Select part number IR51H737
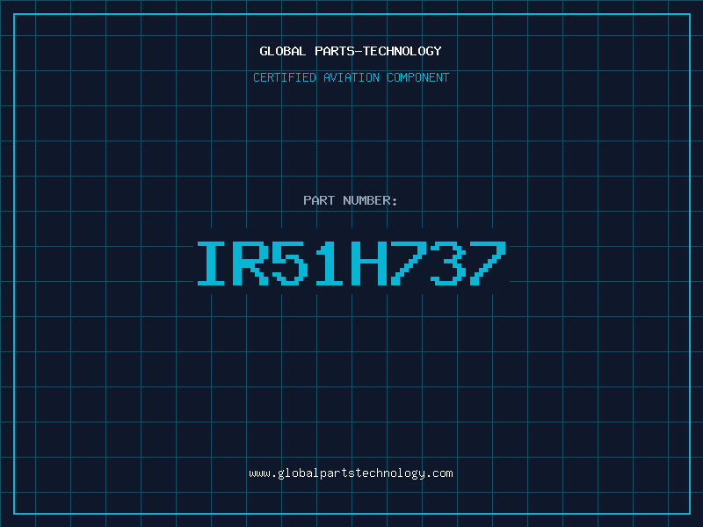The width and height of the screenshot is (703, 527). (351, 263)
